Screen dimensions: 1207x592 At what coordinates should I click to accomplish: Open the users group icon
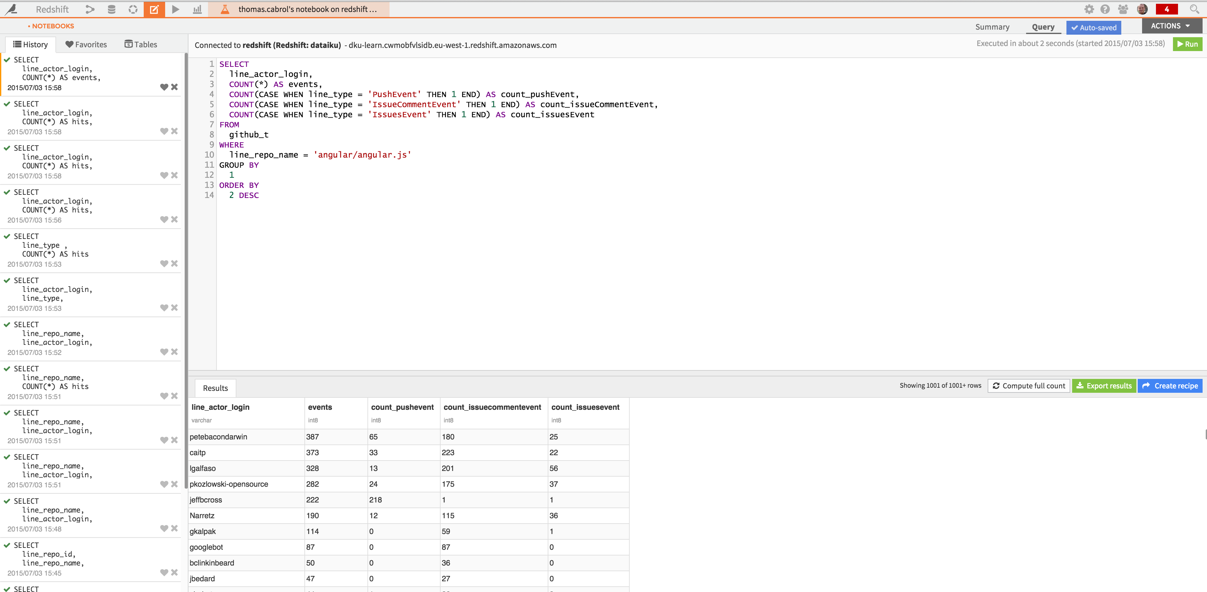[x=1123, y=9]
